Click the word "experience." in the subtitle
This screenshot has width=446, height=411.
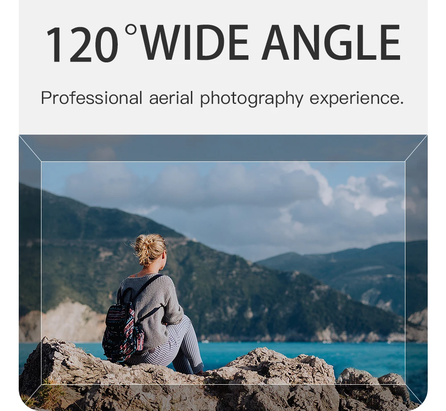(356, 99)
